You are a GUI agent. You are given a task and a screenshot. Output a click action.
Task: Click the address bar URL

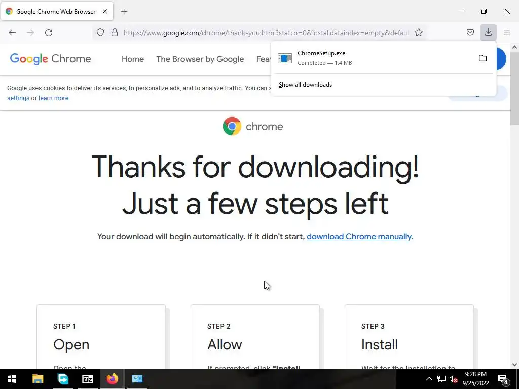pos(266,33)
